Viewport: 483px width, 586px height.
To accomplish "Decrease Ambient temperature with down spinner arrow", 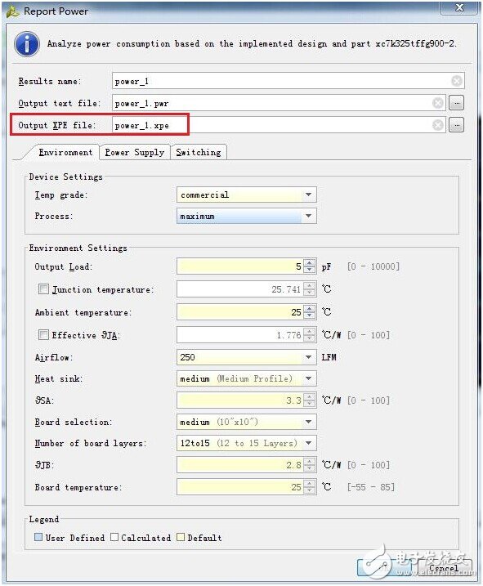I will pyautogui.click(x=309, y=315).
